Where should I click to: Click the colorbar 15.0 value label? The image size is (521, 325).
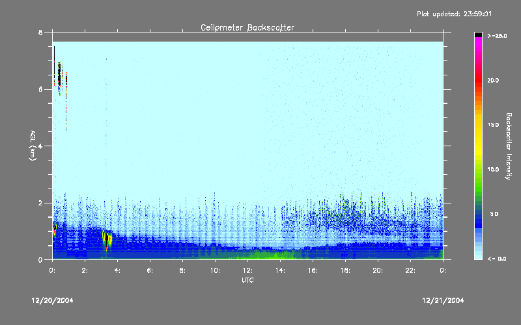pyautogui.click(x=493, y=125)
